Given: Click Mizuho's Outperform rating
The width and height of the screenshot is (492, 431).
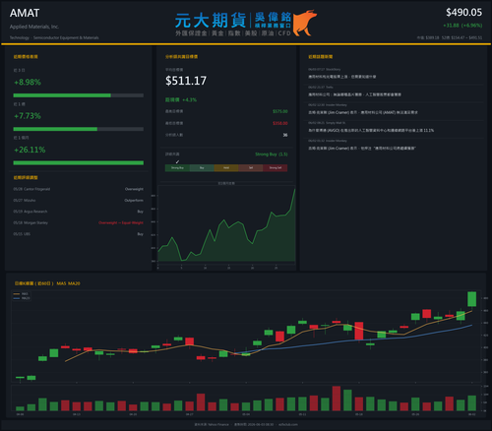Looking at the screenshot, I should click(x=134, y=201).
